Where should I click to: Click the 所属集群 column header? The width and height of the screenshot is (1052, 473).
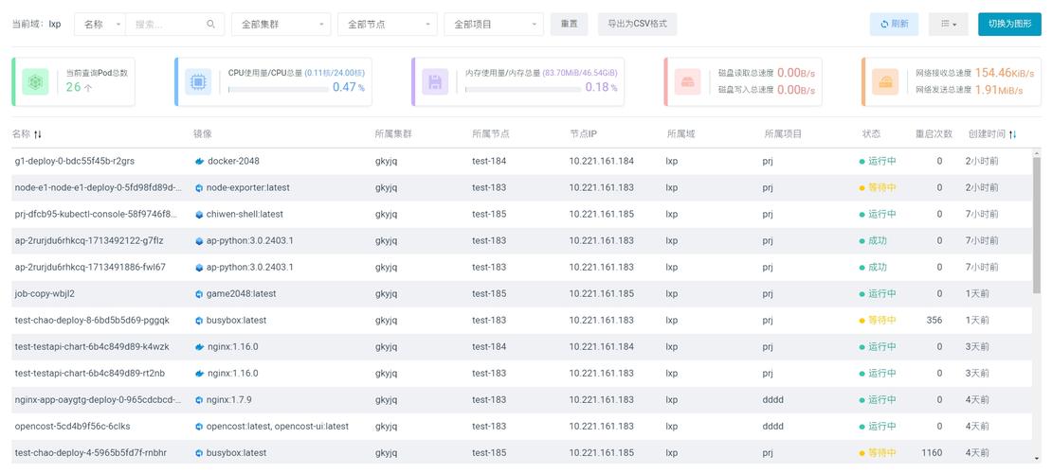(x=393, y=134)
